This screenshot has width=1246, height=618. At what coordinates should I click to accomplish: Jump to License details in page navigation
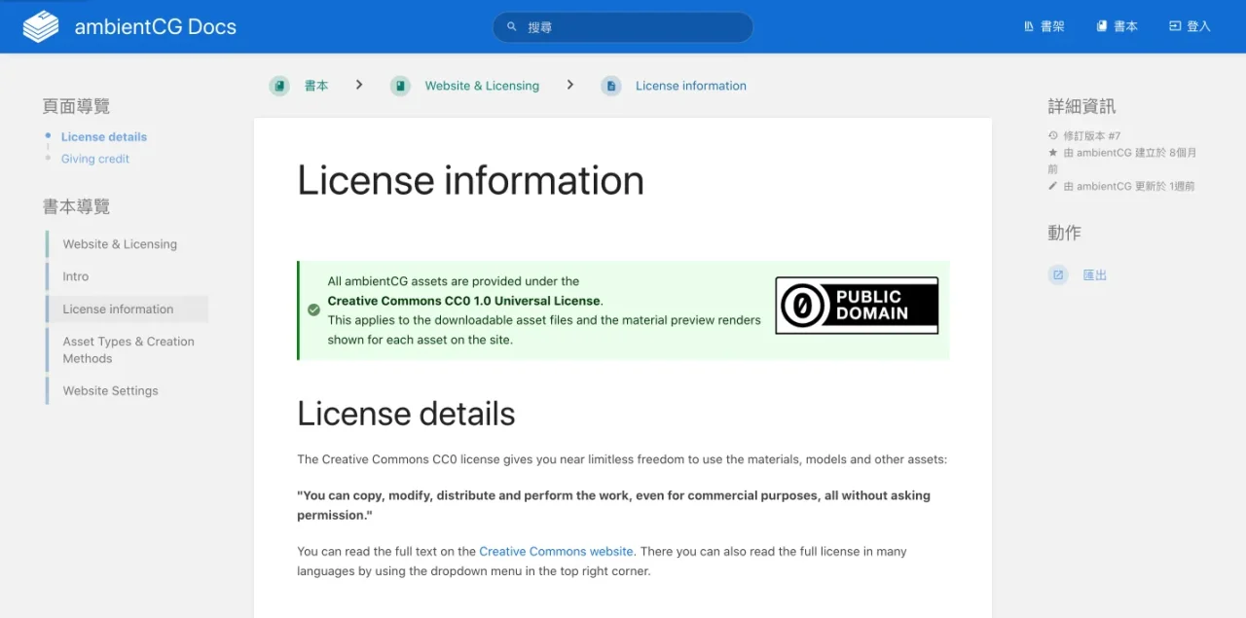[x=104, y=137]
